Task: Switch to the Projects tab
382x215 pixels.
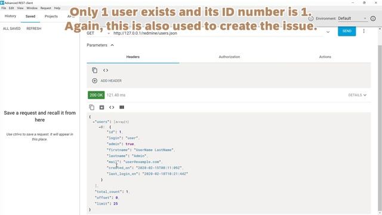Action: point(51,16)
